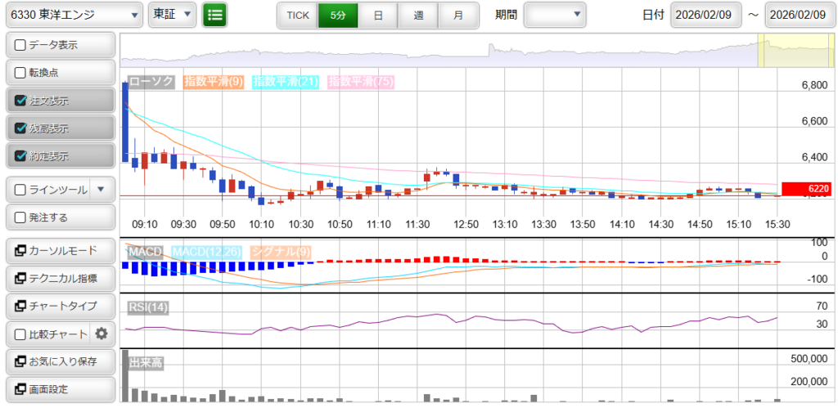Image resolution: width=838 pixels, height=408 pixels.
Task: Enable the データ表示 checkbox
Action: click(x=21, y=45)
